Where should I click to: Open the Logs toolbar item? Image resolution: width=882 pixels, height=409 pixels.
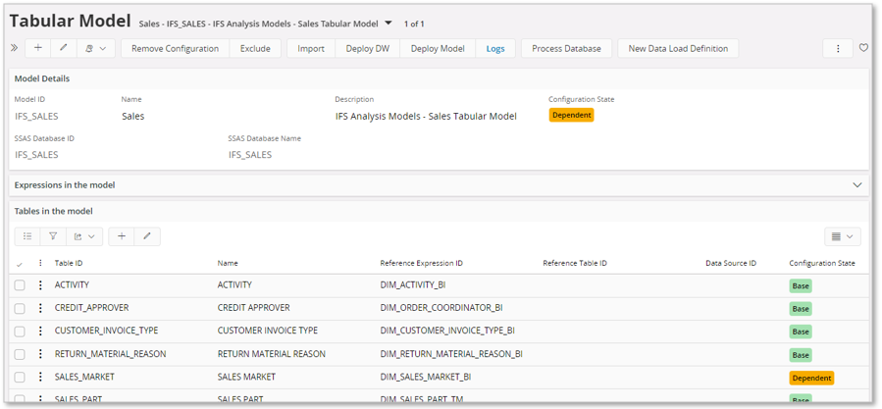pos(495,48)
